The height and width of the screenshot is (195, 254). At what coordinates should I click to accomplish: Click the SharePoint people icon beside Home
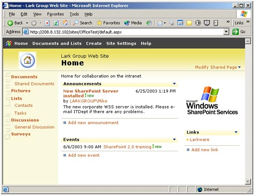(x=9, y=43)
